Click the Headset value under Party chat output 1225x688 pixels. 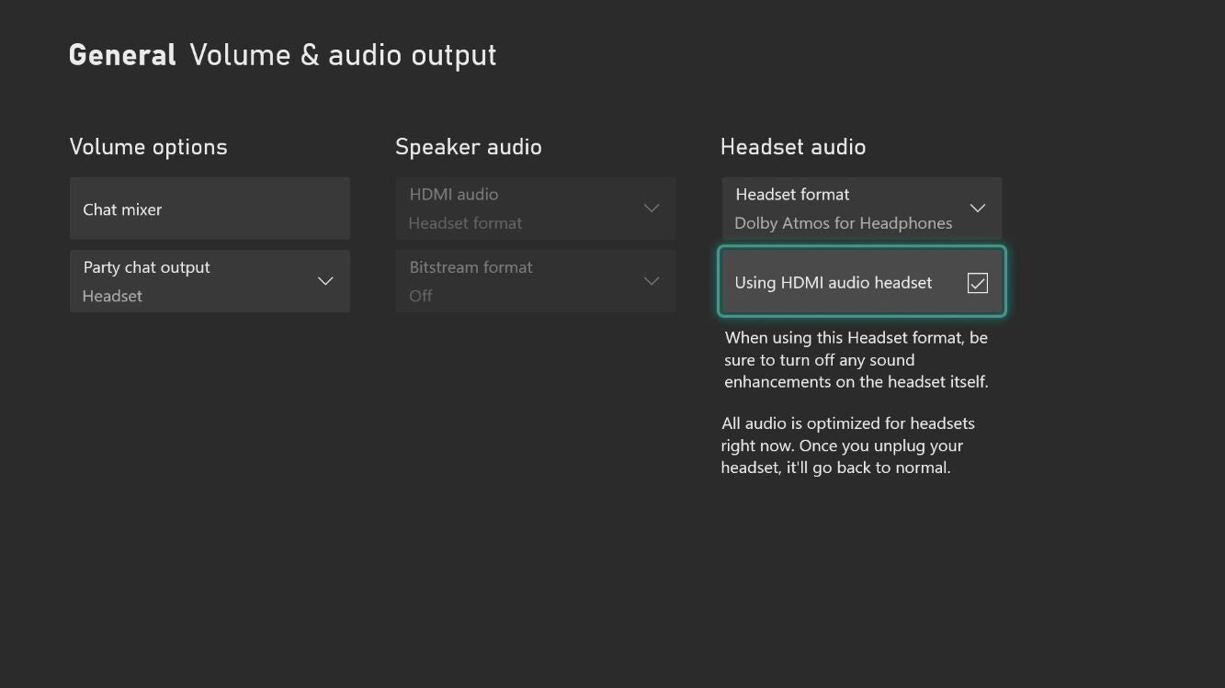pyautogui.click(x=112, y=296)
